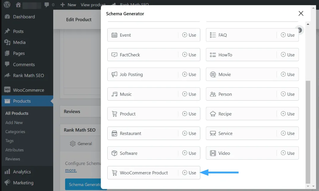
Task: Use the Video schema
Action: (x=288, y=153)
